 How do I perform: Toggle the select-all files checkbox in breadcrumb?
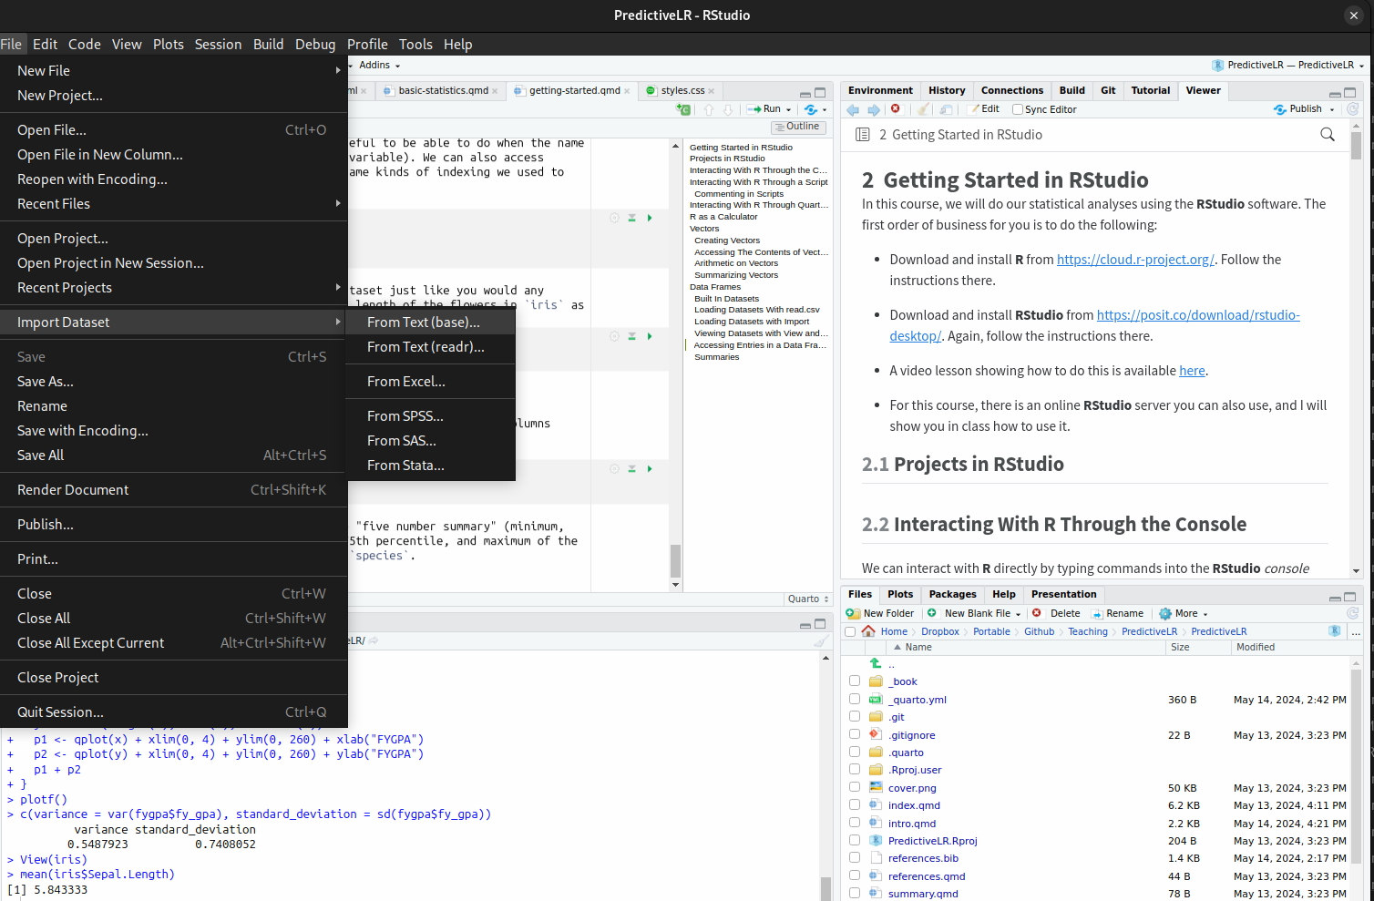click(x=850, y=631)
